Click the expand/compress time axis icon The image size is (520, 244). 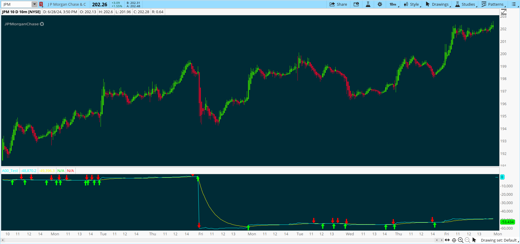pos(447,240)
